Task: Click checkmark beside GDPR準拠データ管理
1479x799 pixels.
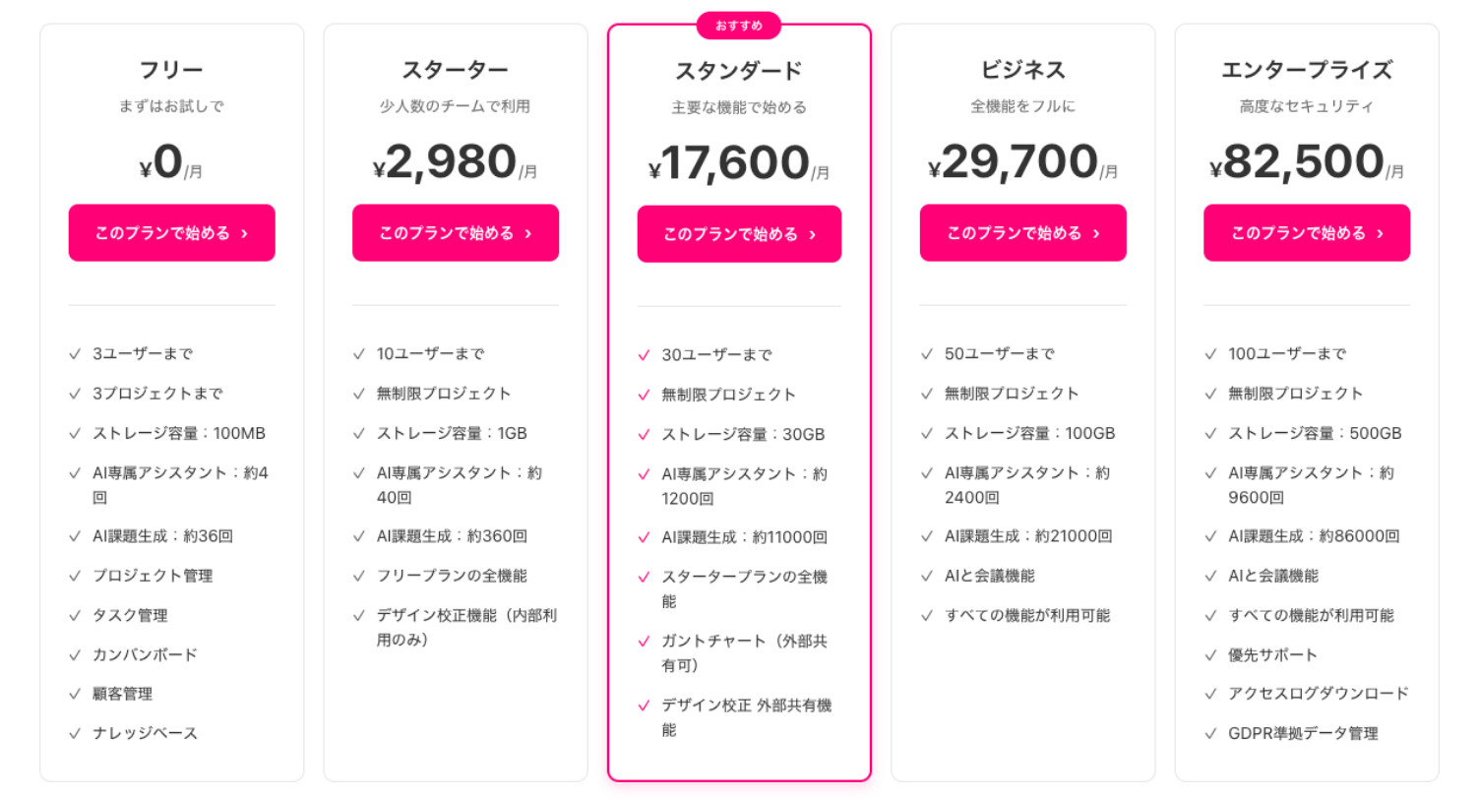Action: 1210,734
